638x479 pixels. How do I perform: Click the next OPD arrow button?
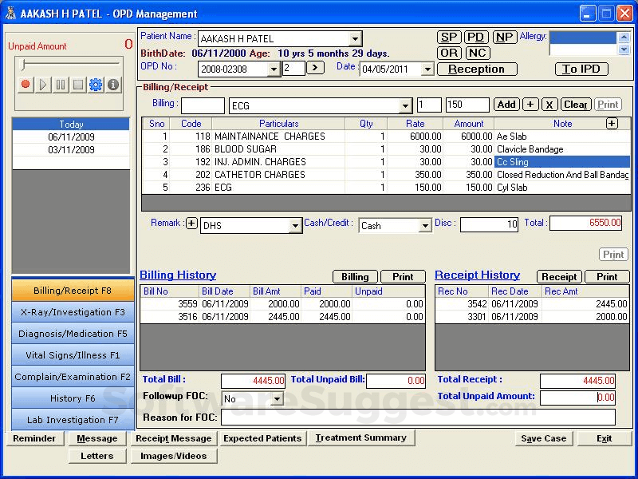pos(315,68)
